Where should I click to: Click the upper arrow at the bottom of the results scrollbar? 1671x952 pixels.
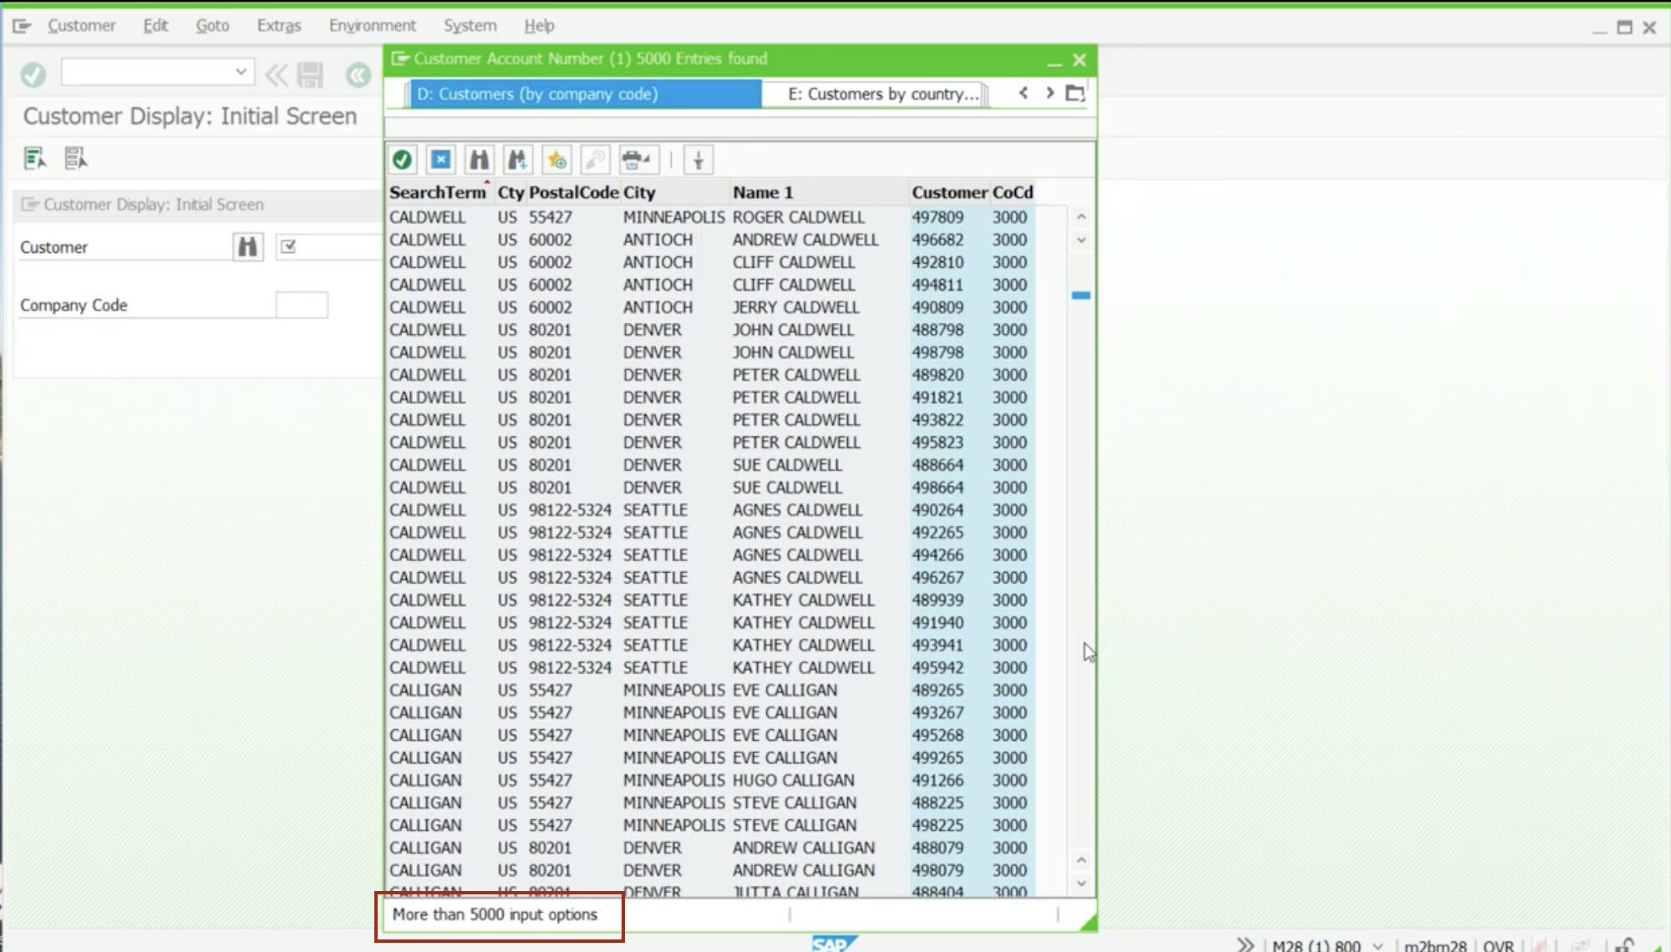click(1081, 860)
